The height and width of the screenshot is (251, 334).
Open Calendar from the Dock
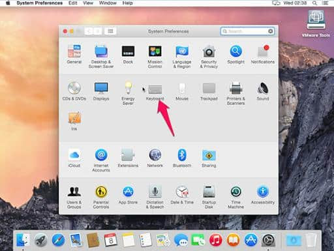pyautogui.click(x=110, y=240)
